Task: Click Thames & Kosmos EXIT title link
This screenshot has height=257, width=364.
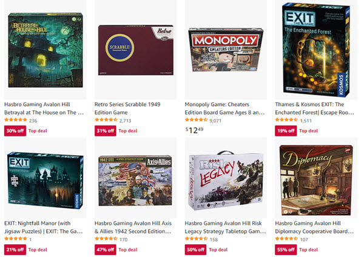Action: [315, 108]
